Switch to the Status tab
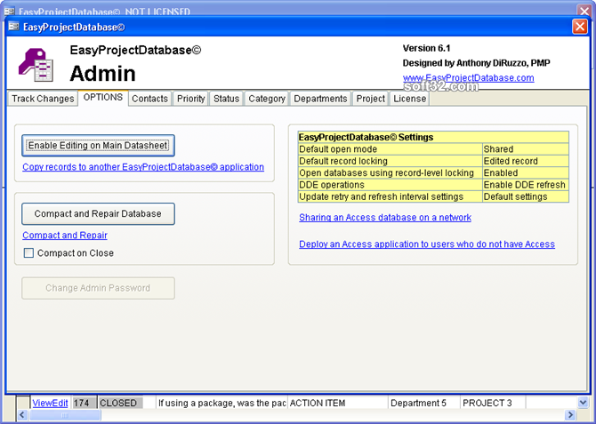 (226, 99)
